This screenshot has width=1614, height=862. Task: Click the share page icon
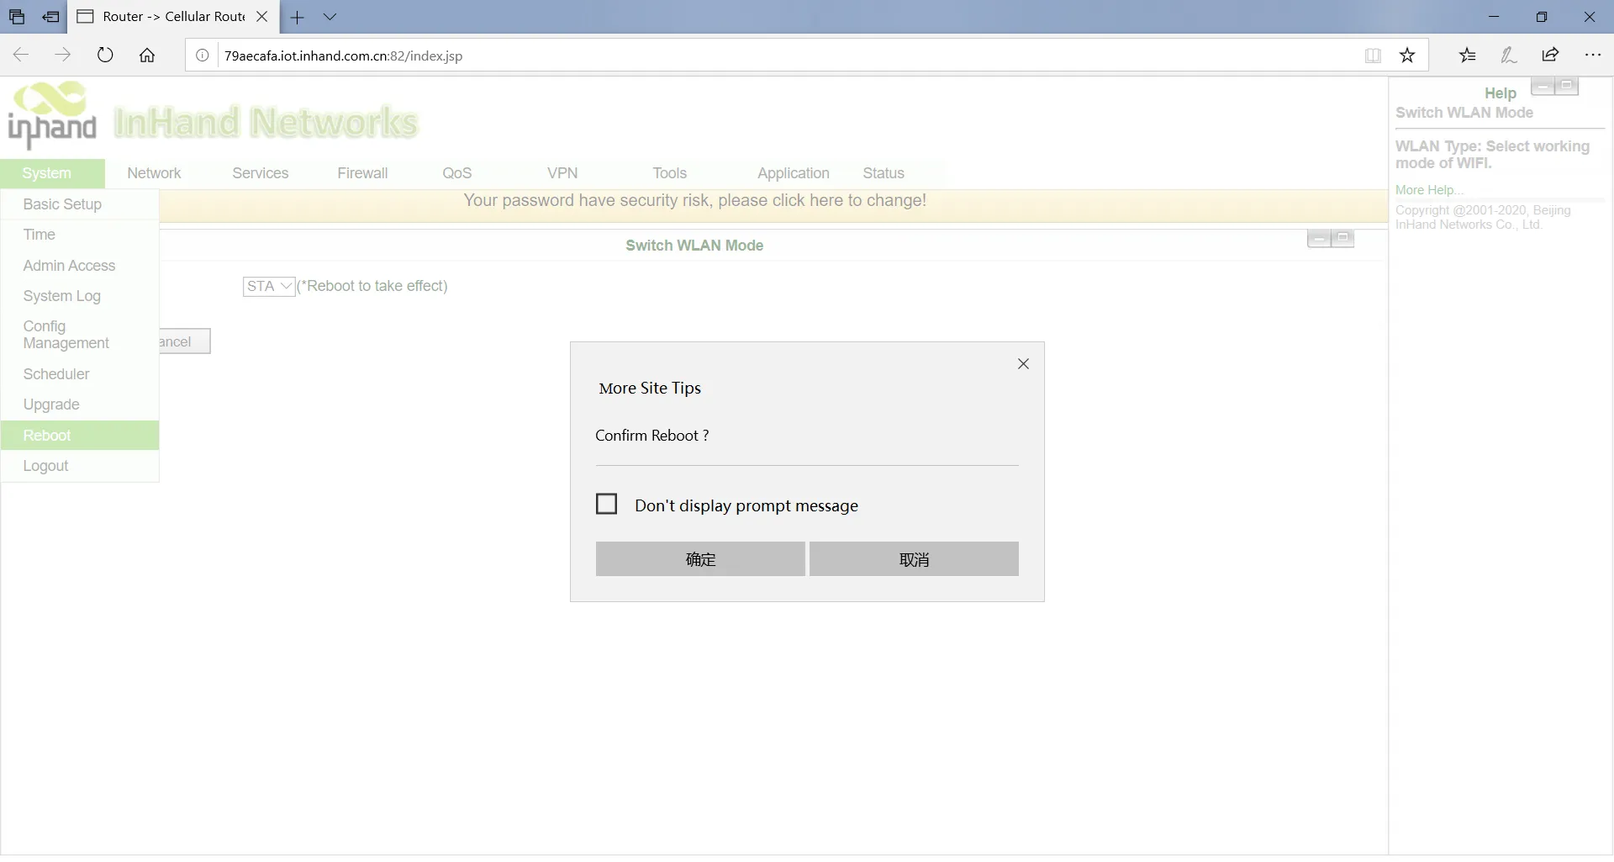[1550, 56]
